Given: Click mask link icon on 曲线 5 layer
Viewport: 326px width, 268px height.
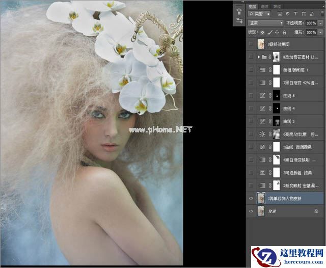Looking at the screenshot, I should [270, 95].
